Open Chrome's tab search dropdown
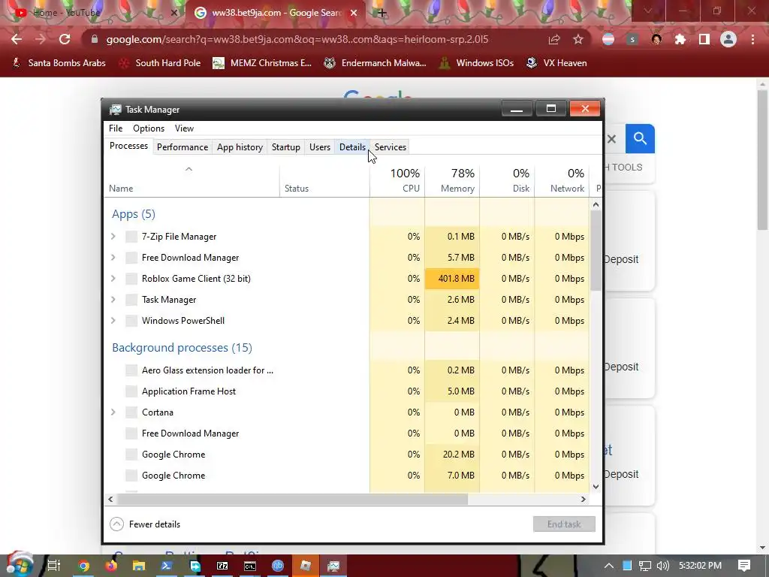This screenshot has width=769, height=577. [x=648, y=11]
